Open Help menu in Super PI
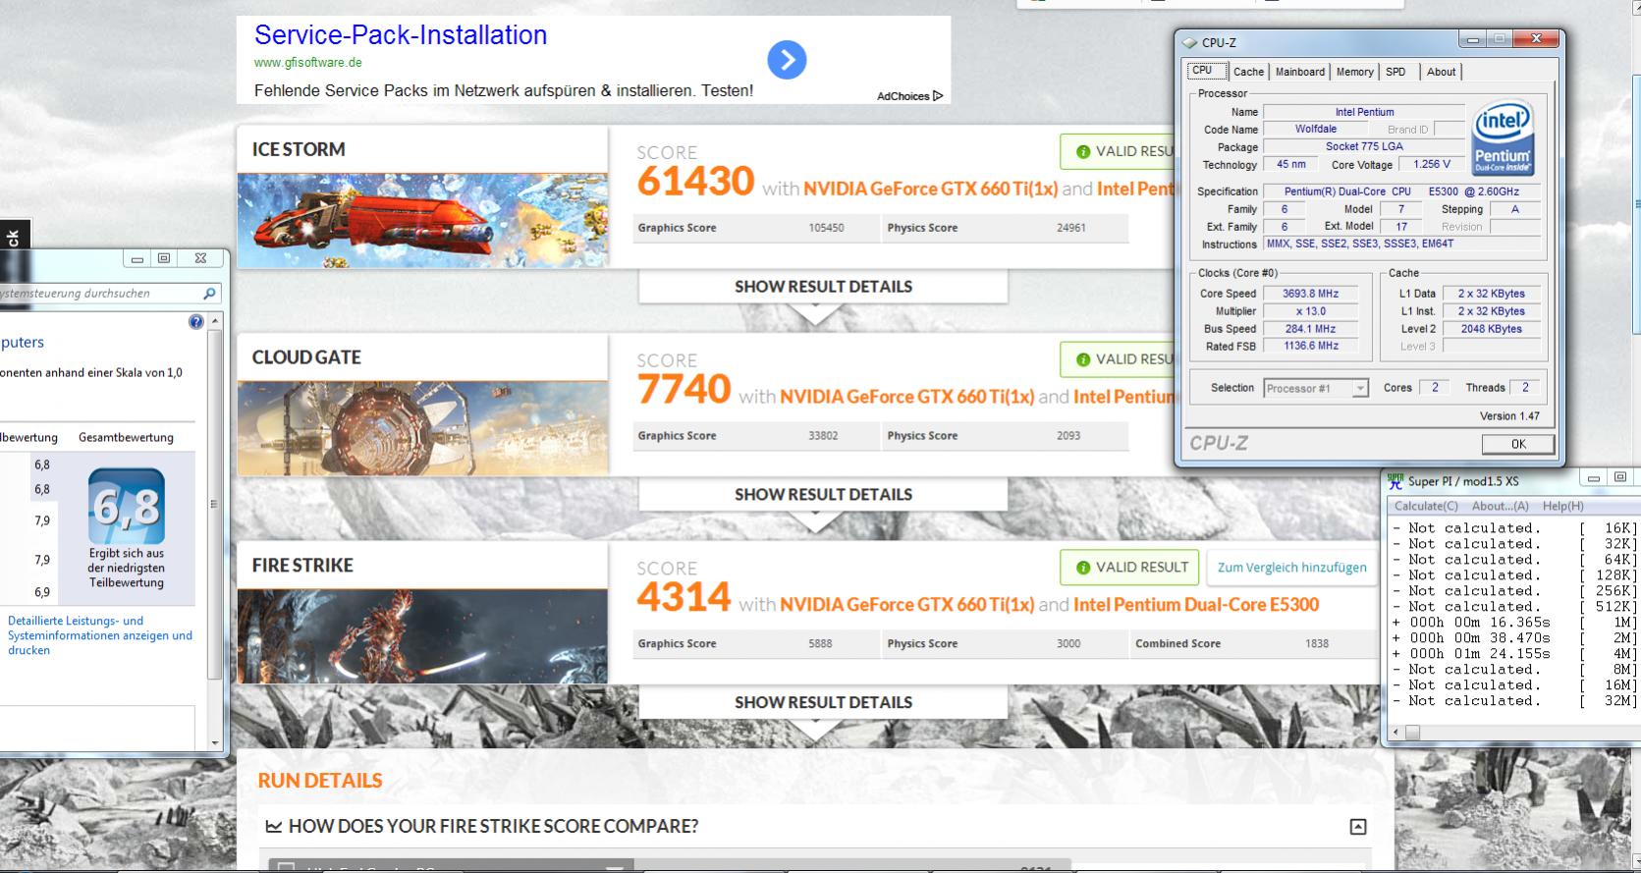The height and width of the screenshot is (873, 1641). tap(1562, 506)
